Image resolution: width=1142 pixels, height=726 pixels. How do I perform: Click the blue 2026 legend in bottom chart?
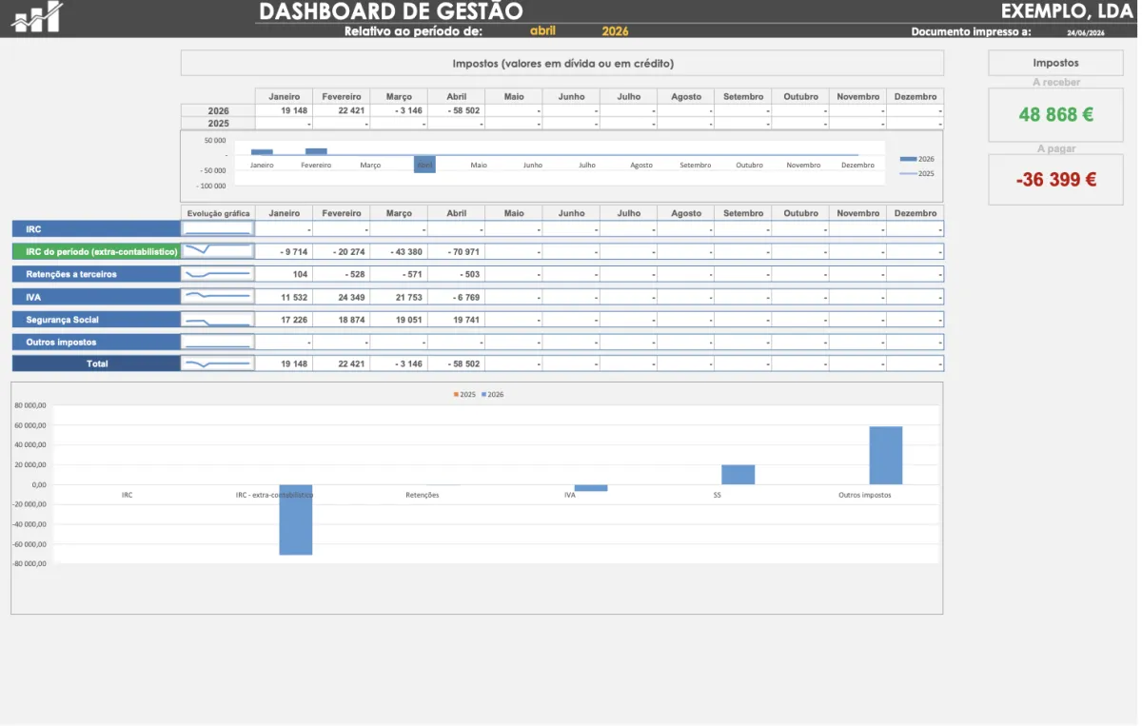[493, 394]
